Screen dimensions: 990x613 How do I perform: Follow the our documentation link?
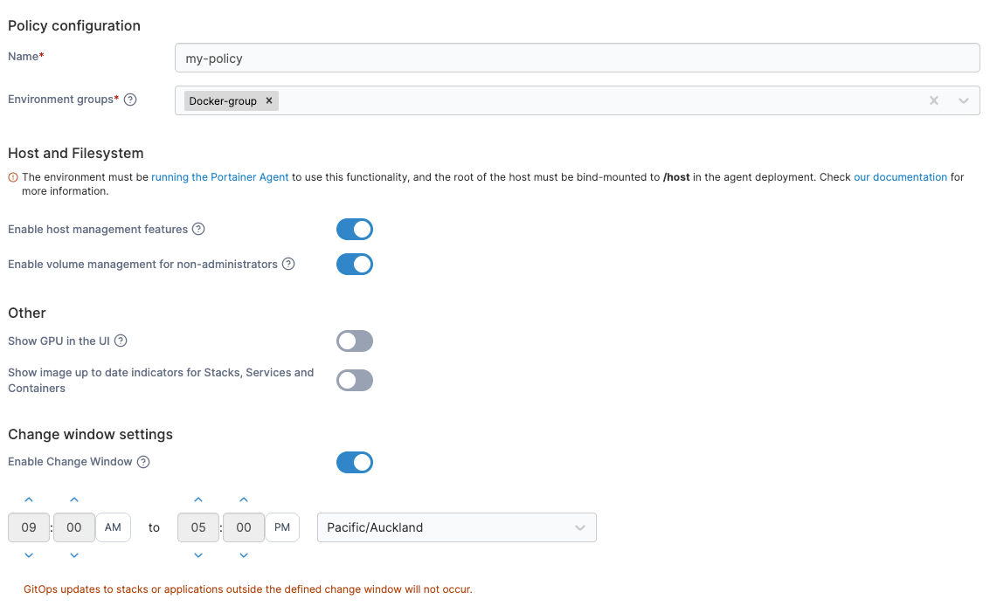click(900, 177)
